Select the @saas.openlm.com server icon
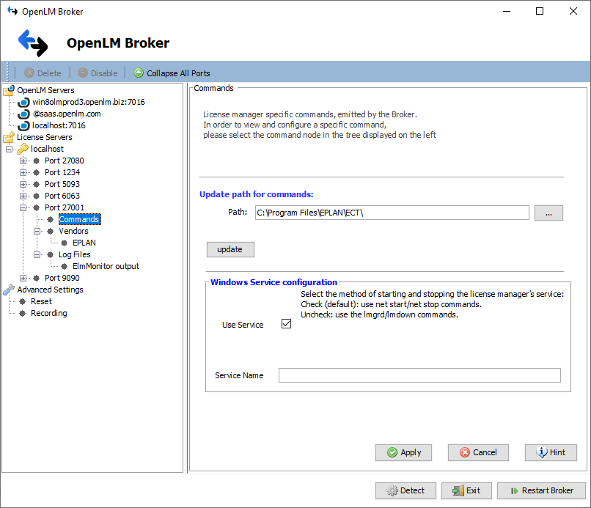Viewport: 591px width, 508px height. point(22,114)
